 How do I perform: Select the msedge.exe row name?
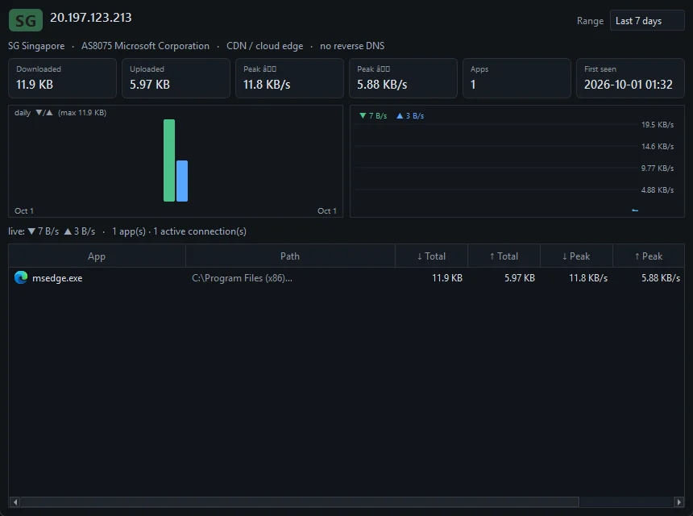(57, 278)
